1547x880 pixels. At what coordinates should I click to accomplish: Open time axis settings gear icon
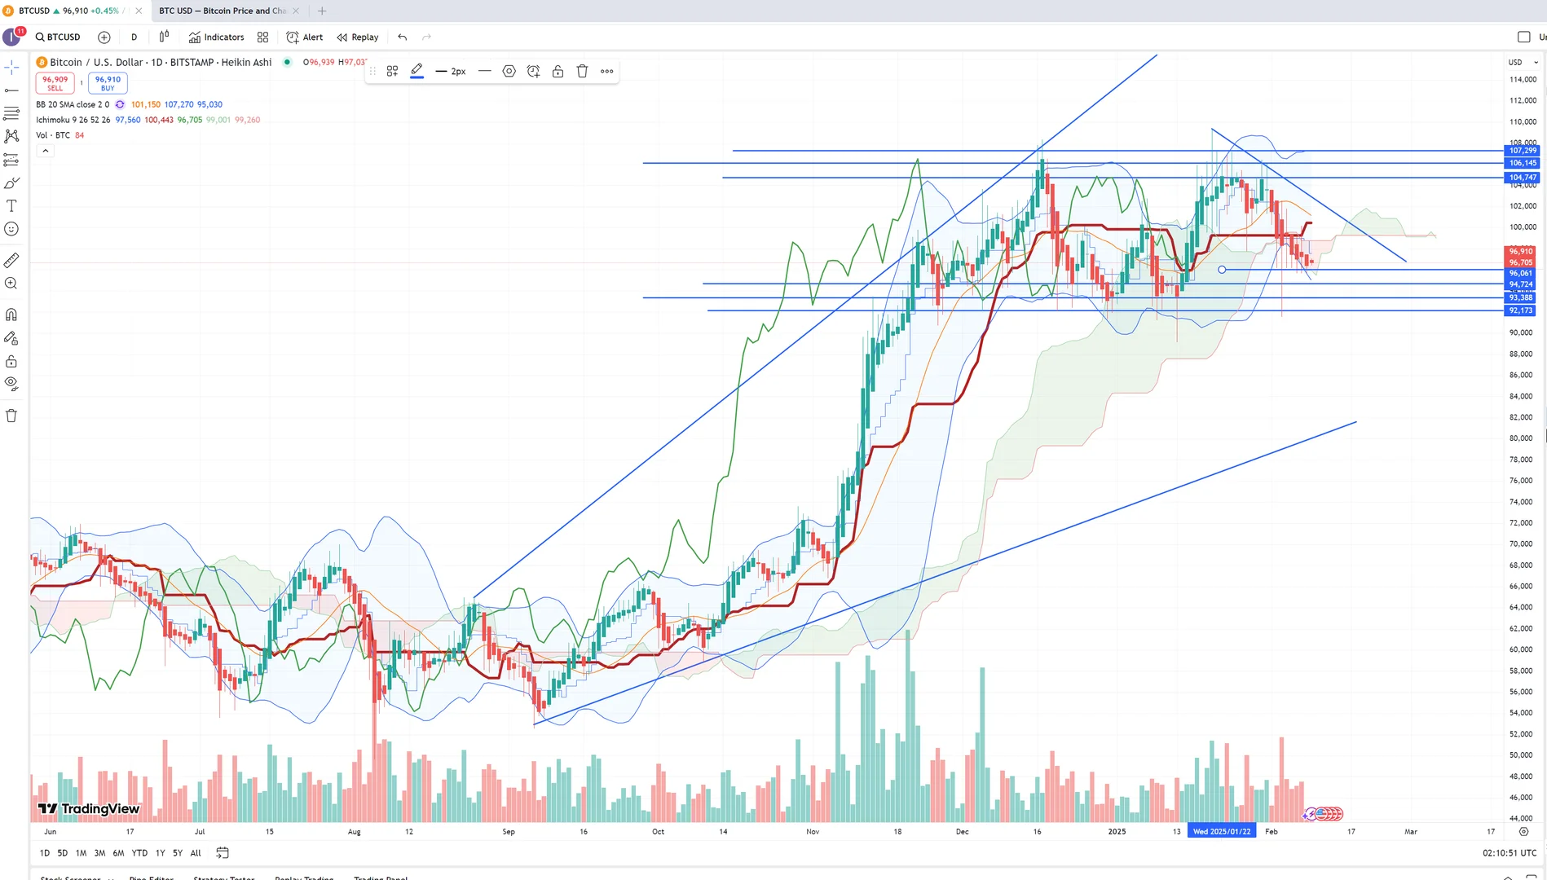pyautogui.click(x=1523, y=832)
